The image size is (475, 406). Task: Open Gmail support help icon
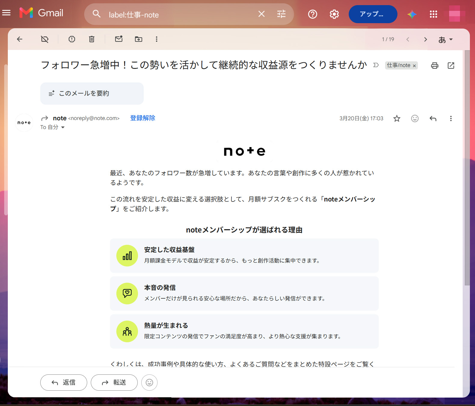pos(313,14)
